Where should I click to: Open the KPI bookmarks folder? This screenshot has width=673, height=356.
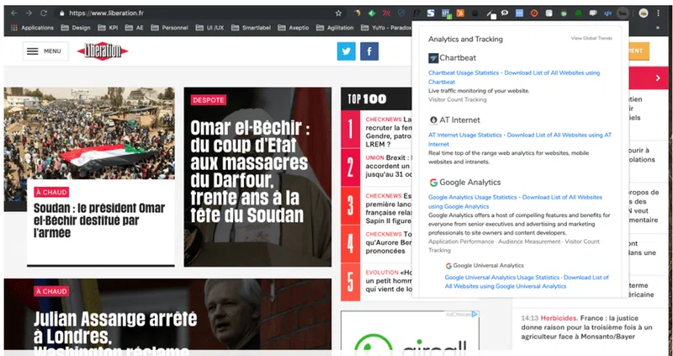click(109, 28)
